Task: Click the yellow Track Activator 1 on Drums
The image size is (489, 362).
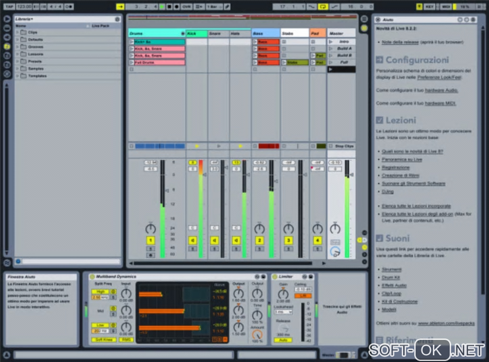Action: (151, 240)
